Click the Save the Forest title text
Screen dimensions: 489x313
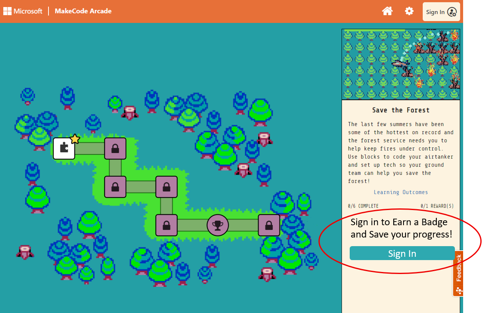(x=401, y=110)
